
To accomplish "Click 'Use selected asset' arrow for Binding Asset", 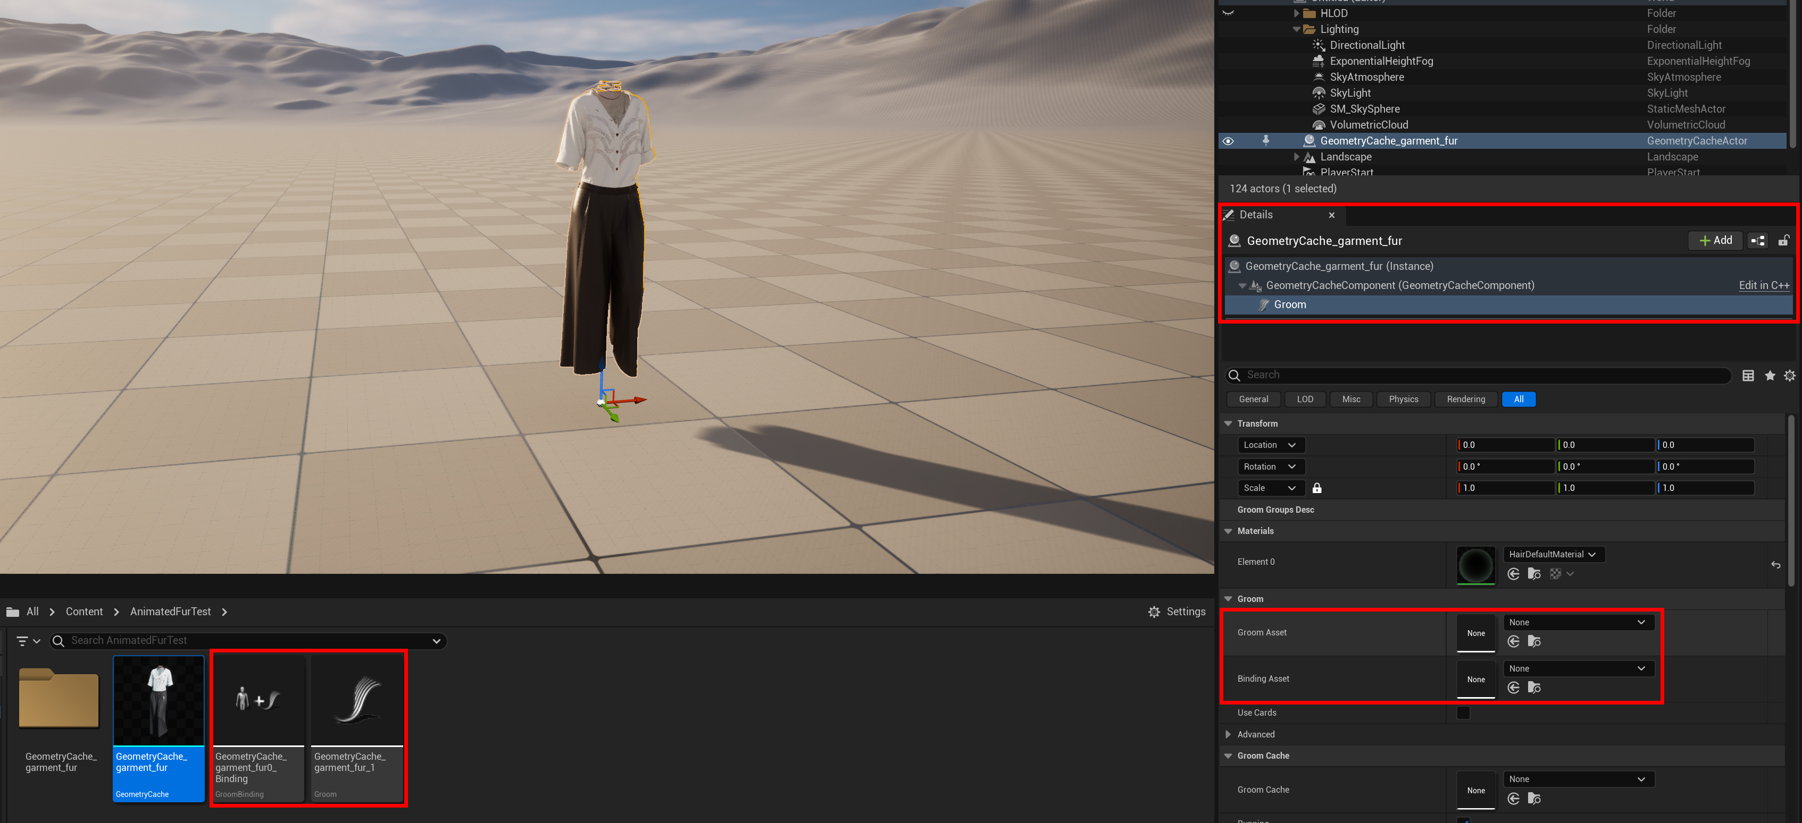I will tap(1513, 688).
